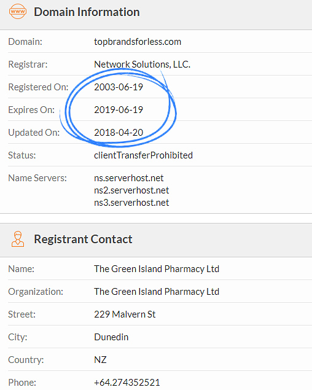Click the Organization: label
Viewport: 312px width, 390px height.
tap(36, 292)
